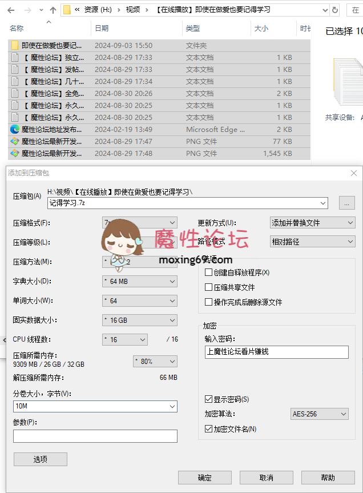Enable the create self-extracting archive checkbox
Viewport: 363px width, 493px height.
click(x=209, y=273)
